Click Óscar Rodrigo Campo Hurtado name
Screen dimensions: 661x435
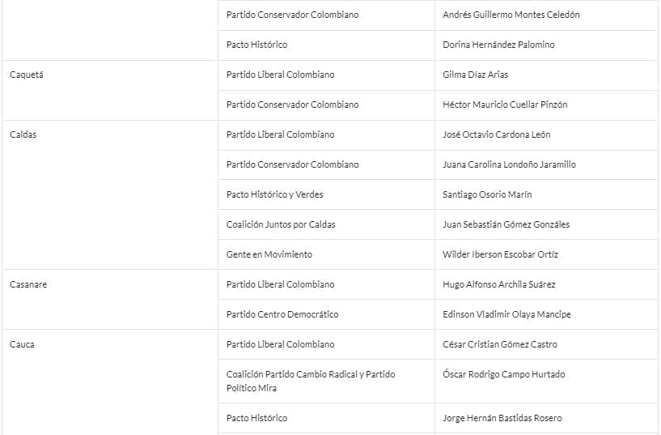(x=503, y=374)
